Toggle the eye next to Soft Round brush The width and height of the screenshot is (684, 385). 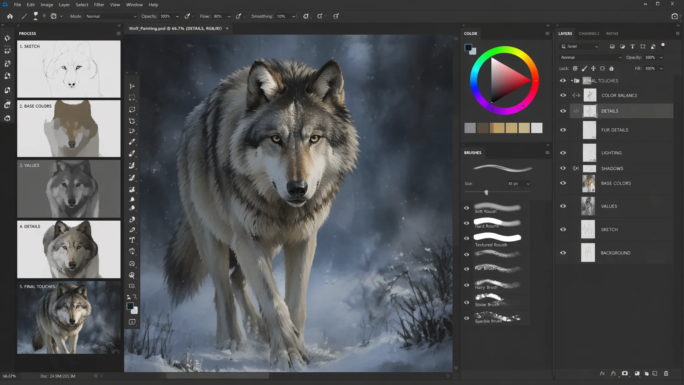[467, 208]
